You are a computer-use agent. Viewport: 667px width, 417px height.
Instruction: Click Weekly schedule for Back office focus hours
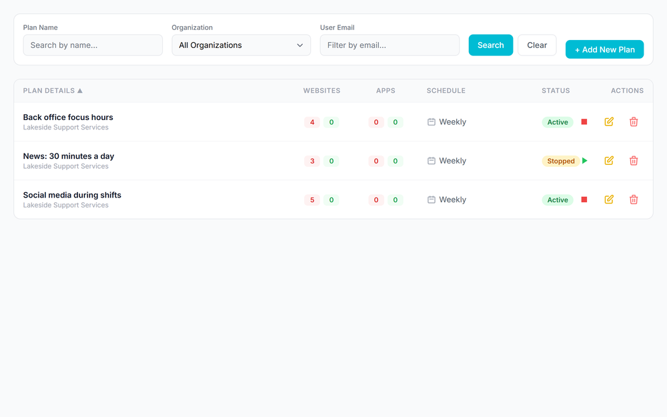(453, 122)
